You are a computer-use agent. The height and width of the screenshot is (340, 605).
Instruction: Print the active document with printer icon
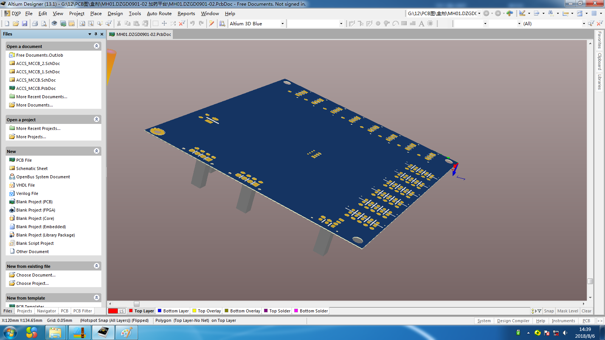coord(35,23)
